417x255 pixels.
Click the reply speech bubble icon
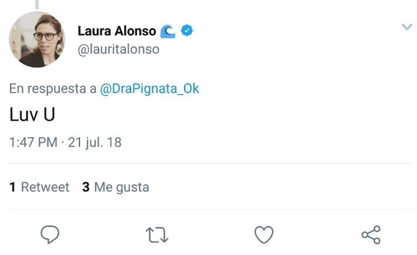click(50, 234)
